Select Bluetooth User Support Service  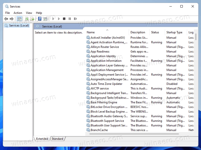coord(140,125)
